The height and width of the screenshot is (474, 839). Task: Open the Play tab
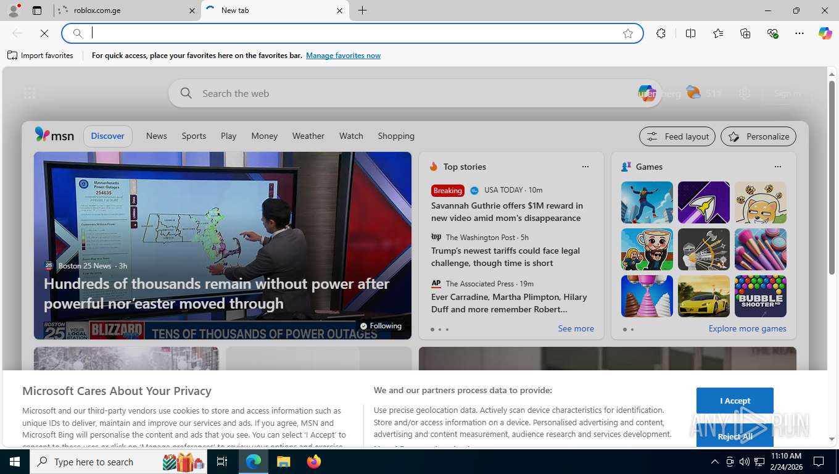tap(229, 136)
